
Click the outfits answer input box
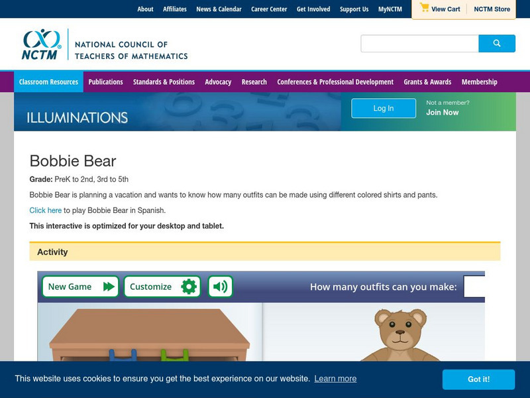pos(474,287)
